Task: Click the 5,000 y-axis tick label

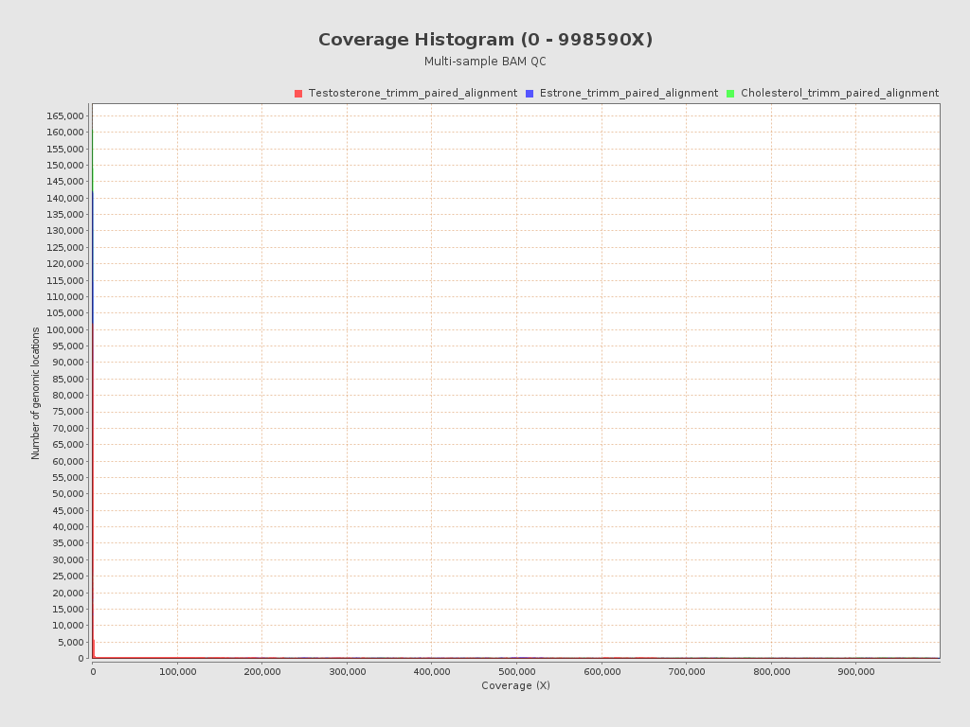Action: 70,643
